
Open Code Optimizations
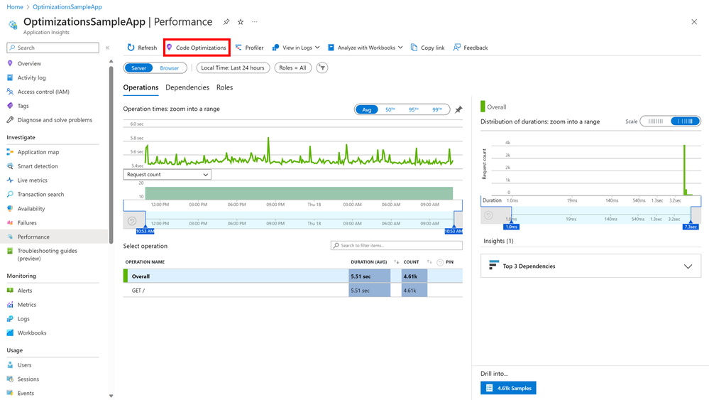click(197, 48)
